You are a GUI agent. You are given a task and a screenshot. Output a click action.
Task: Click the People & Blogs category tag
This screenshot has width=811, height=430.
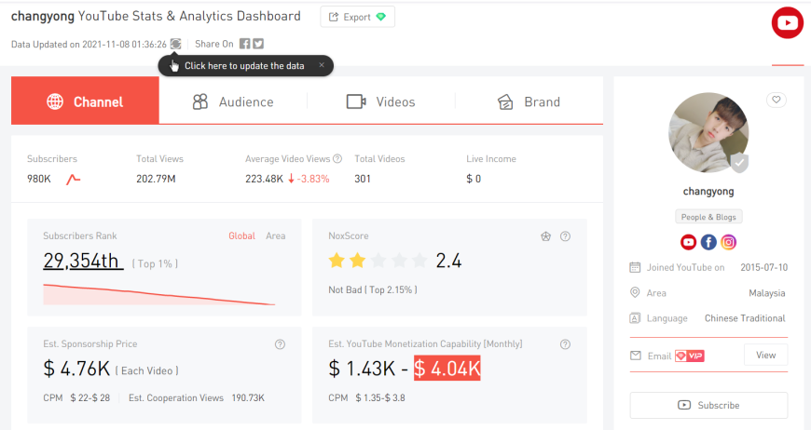[x=708, y=217]
